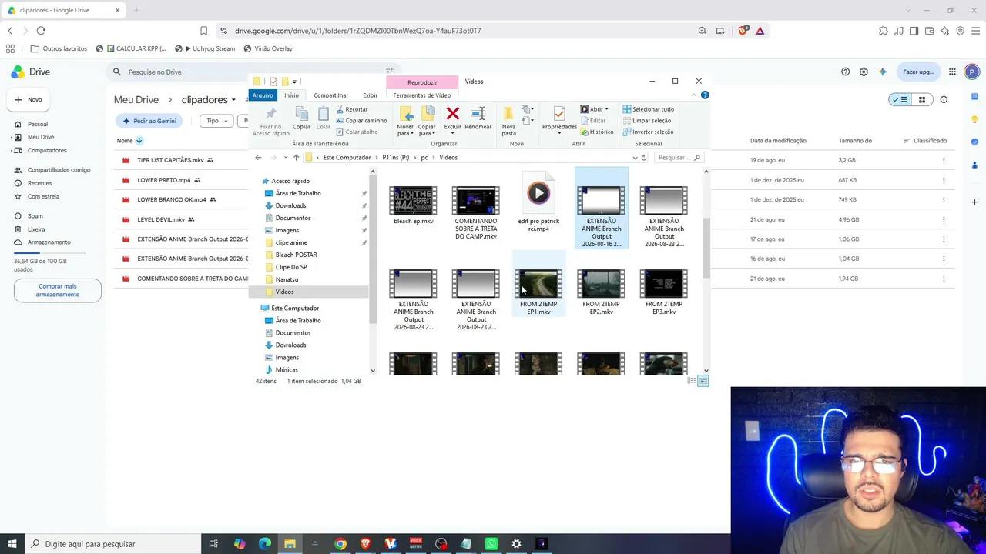The height and width of the screenshot is (554, 986).
Task: Open Compartilhados comigo in Drive sidebar
Action: click(x=59, y=170)
